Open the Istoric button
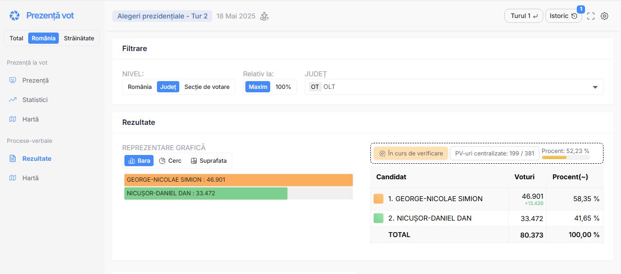Image resolution: width=621 pixels, height=274 pixels. point(564,16)
